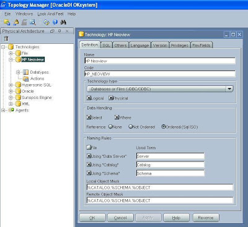Image resolution: width=248 pixels, height=227 pixels.
Task: Click the Local Object Mask field
Action: (x=160, y=187)
